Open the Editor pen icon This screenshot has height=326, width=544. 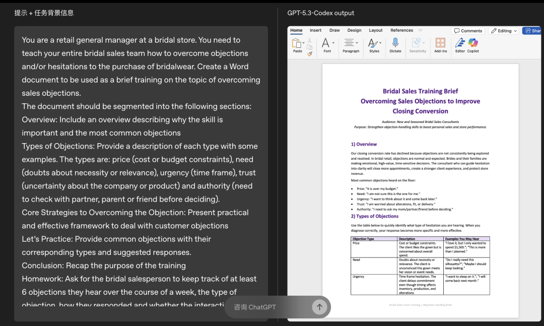[x=460, y=43]
